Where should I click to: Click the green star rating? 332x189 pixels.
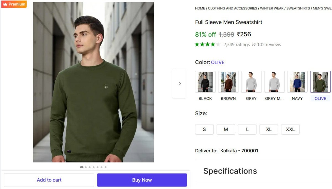pos(207,44)
